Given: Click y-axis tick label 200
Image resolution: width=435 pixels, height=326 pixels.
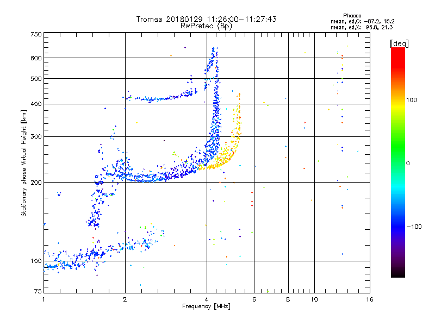Looking at the screenshot, I should coord(36,183).
